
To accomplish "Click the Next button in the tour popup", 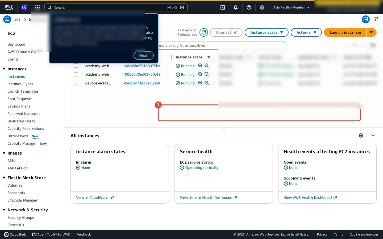I will [x=143, y=56].
